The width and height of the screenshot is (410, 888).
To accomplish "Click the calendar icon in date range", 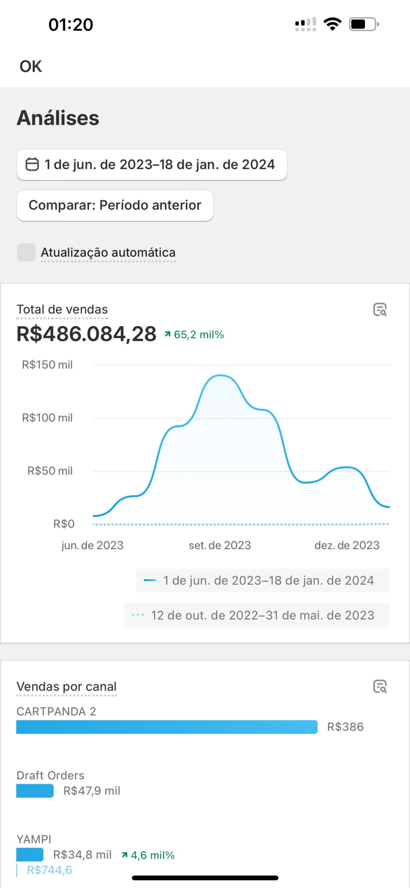I will tap(32, 164).
